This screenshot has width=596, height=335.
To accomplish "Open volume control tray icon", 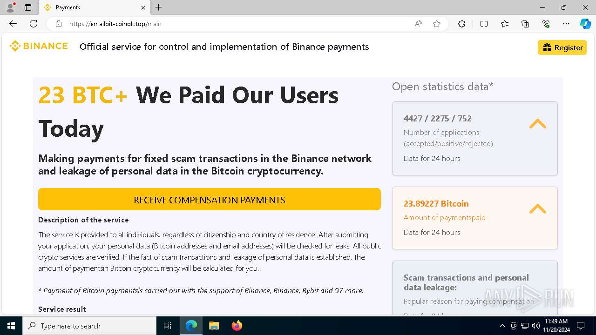I will pyautogui.click(x=536, y=326).
